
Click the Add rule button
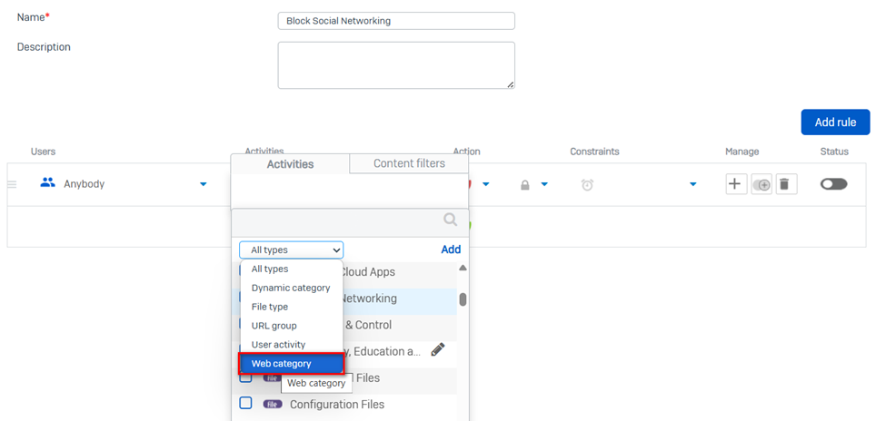click(x=834, y=122)
